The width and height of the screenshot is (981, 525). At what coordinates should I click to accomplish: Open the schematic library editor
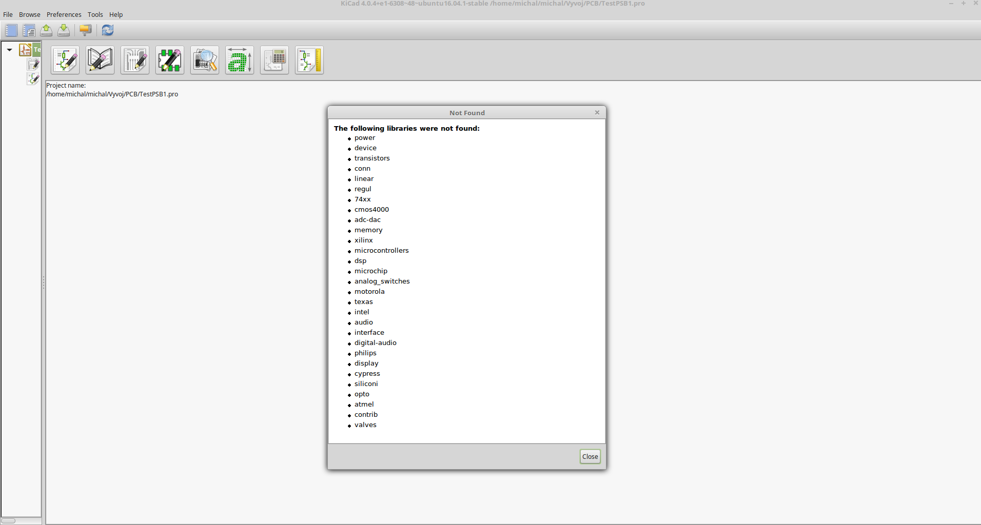[x=100, y=60]
